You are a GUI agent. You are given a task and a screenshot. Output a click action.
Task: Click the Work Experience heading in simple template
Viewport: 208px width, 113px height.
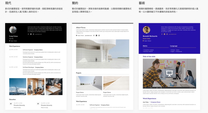[82, 101]
